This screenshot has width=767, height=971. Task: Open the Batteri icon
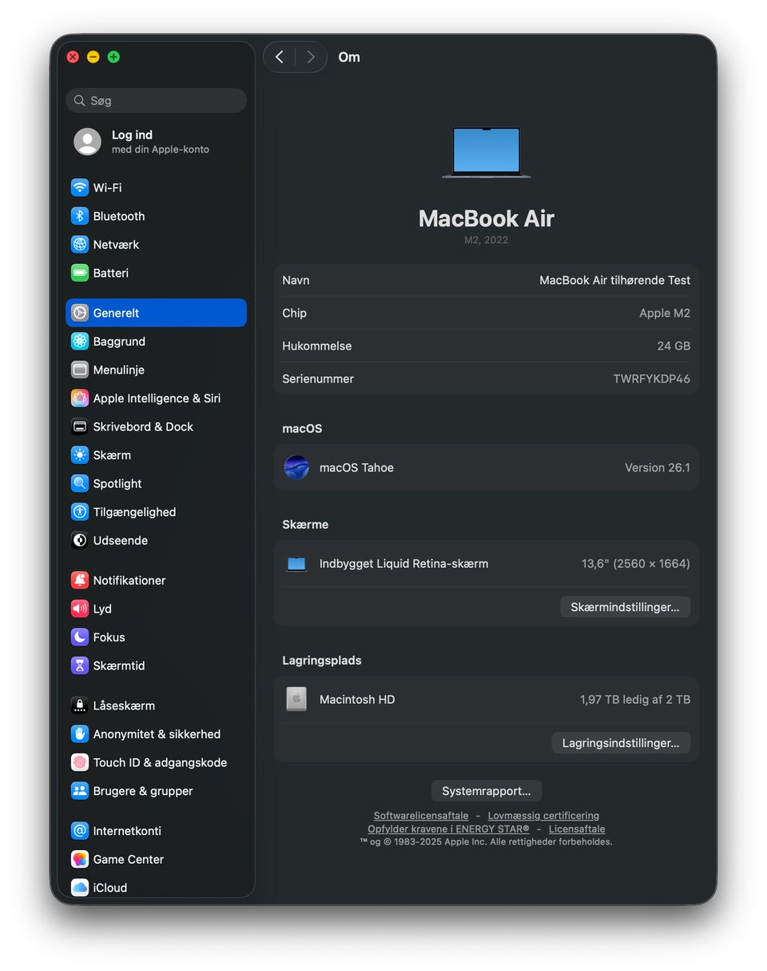[x=79, y=273]
